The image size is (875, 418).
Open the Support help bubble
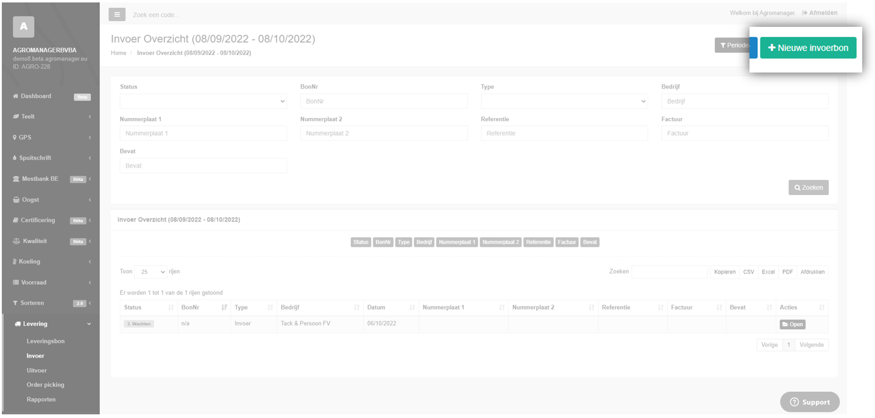coord(810,402)
